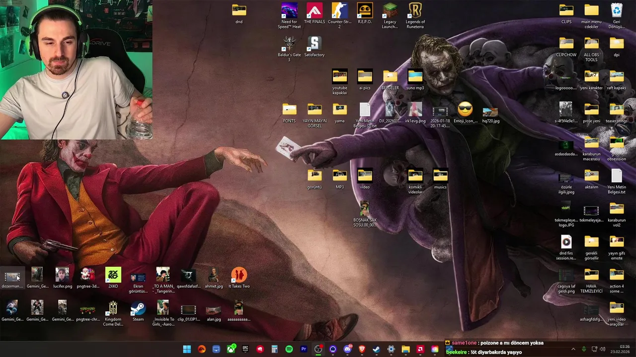Open Discord from the taskbar

pyautogui.click(x=347, y=350)
